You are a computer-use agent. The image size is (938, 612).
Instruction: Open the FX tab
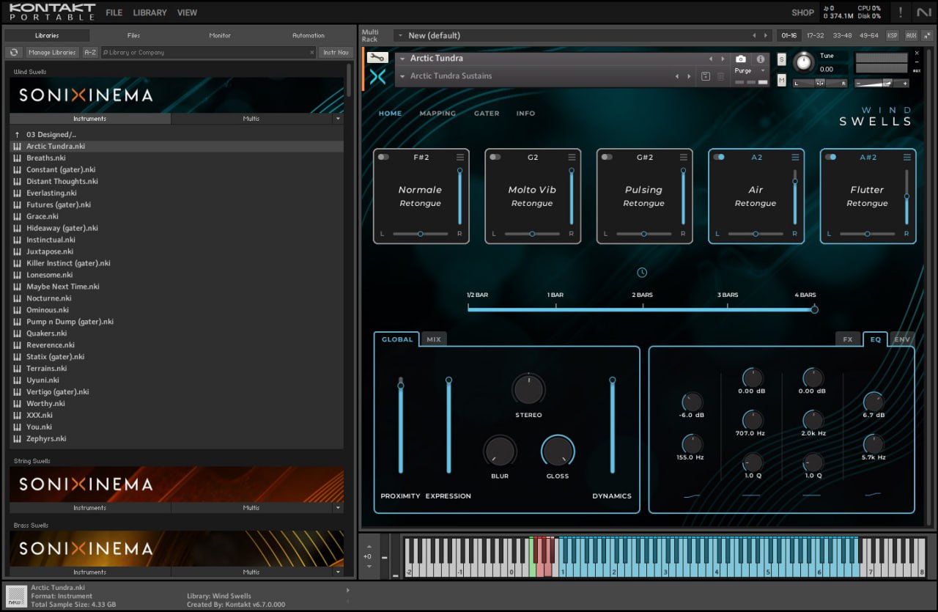(848, 339)
